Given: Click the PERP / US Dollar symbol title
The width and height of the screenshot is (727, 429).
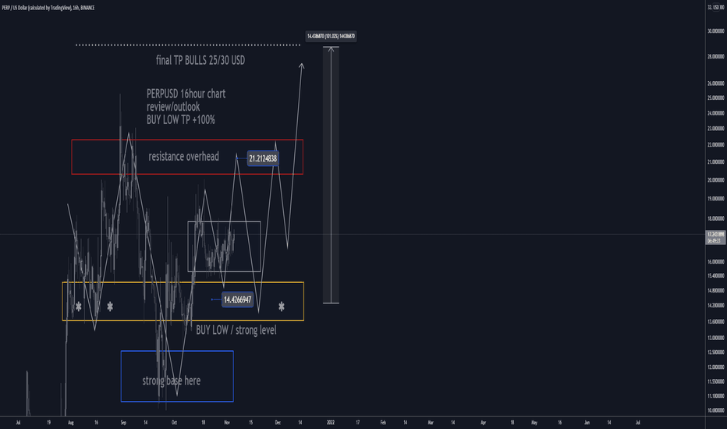Looking at the screenshot, I should 48,8.
